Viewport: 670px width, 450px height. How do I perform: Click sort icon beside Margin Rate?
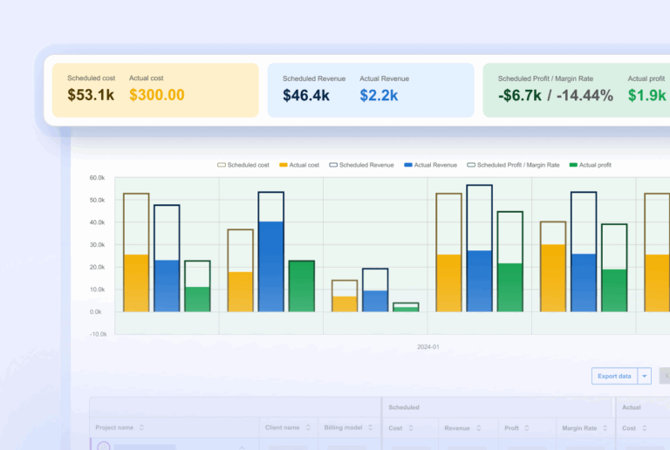tap(605, 428)
